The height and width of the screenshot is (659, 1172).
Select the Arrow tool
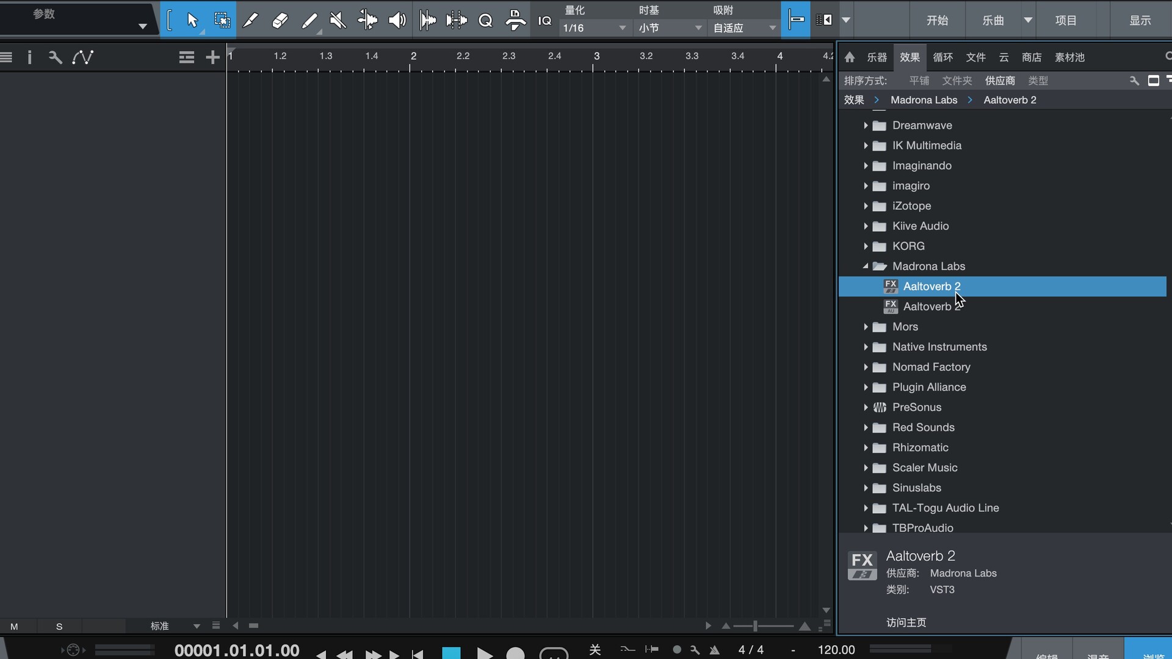click(x=192, y=20)
